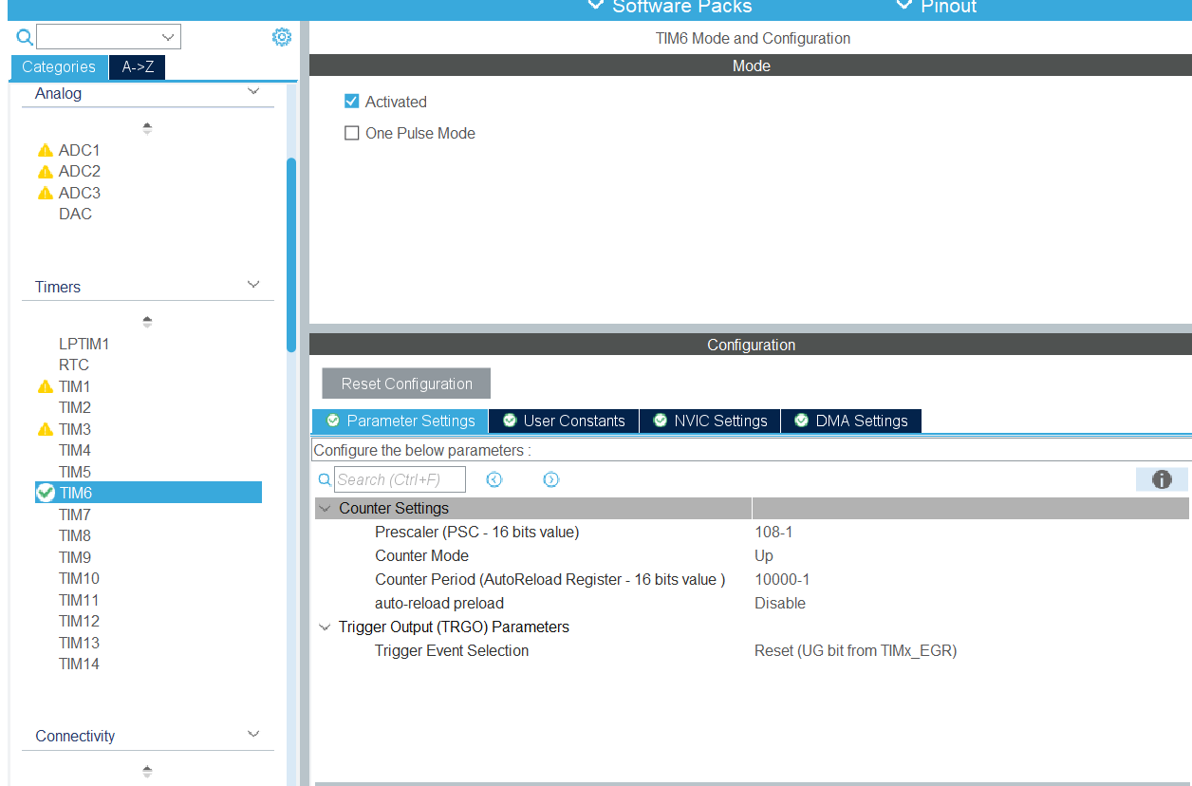Collapse the Timers category
Viewport: 1192px width, 786px height.
253,285
